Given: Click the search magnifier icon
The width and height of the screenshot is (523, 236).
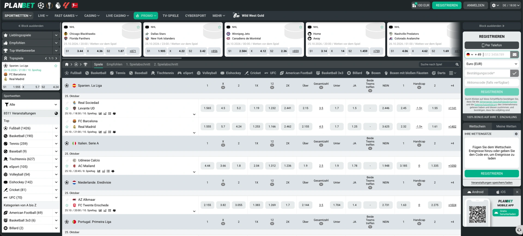Looking at the screenshot, I should 457,65.
